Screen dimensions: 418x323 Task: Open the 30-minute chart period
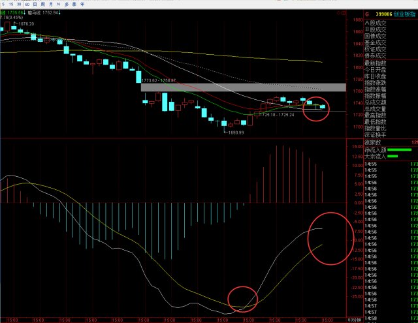(20, 3)
